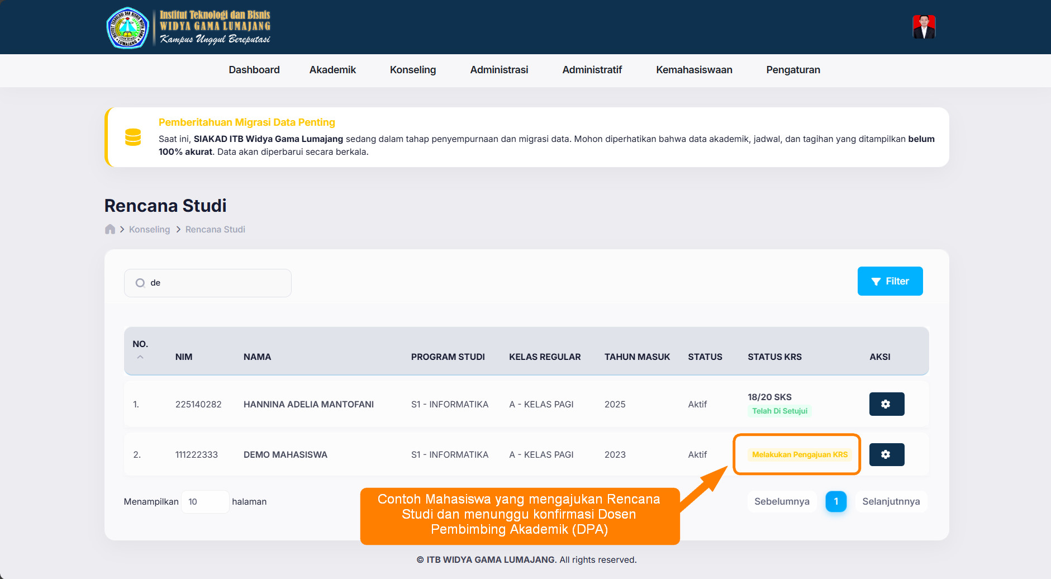
Task: Expand the Administrasi menu
Action: [499, 70]
